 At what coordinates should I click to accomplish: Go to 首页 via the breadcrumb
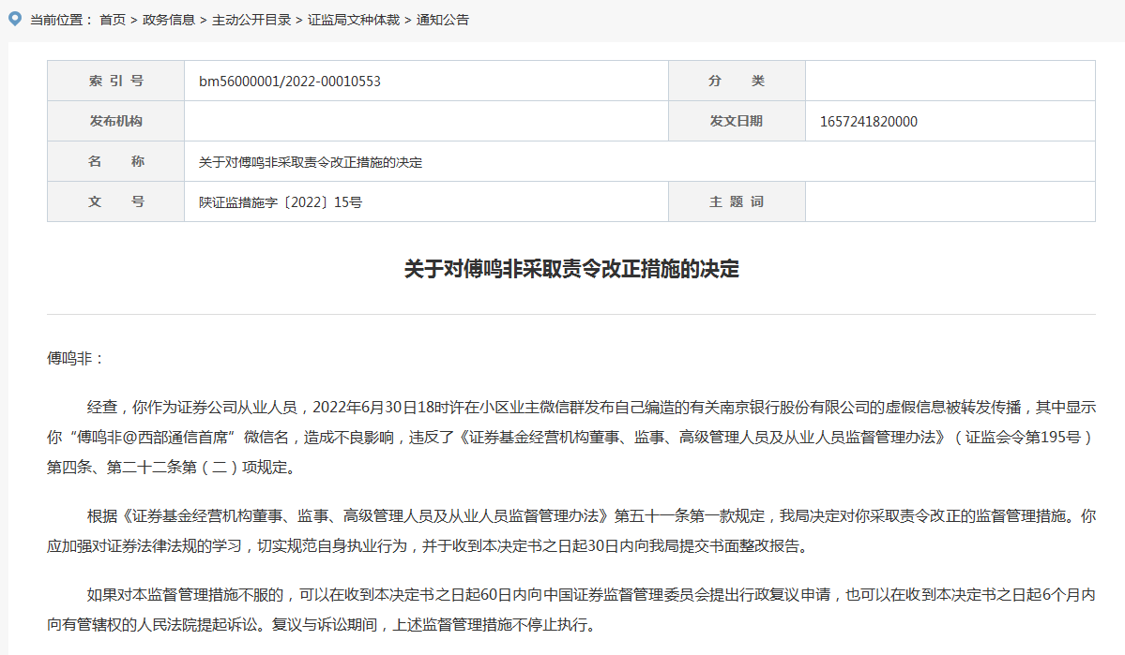(x=113, y=20)
